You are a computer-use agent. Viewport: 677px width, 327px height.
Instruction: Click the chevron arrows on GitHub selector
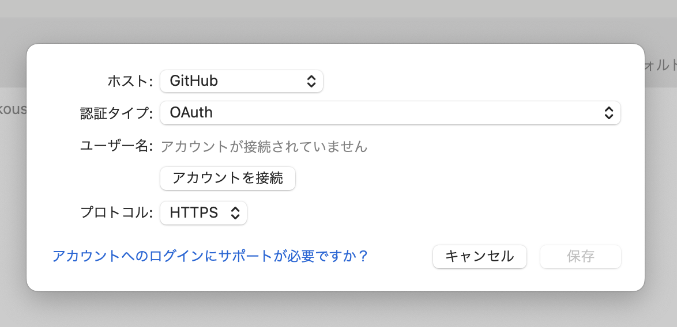[311, 81]
